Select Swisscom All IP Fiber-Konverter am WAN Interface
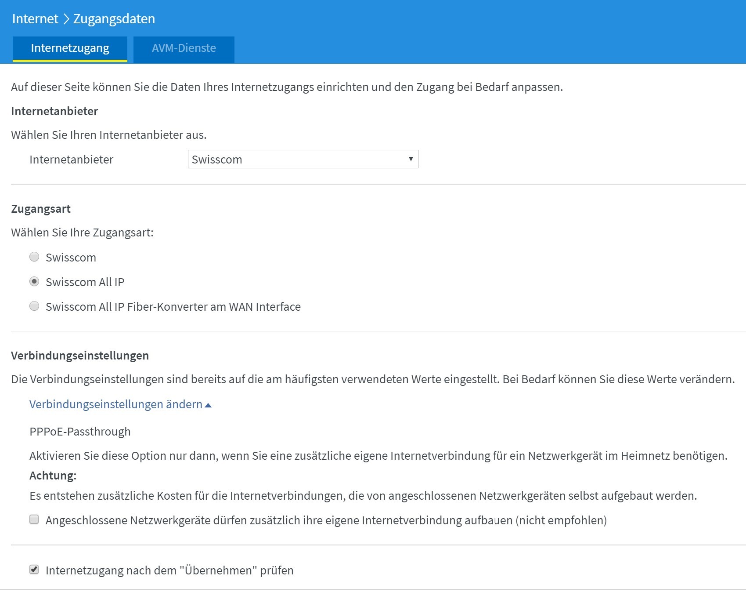 click(34, 307)
